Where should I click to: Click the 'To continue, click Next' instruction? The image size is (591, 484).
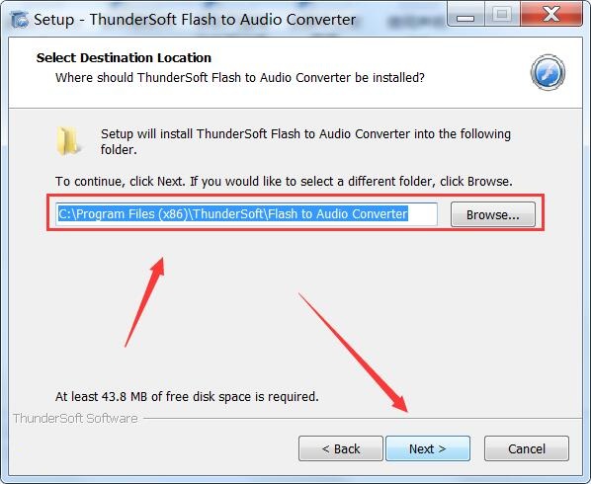(x=284, y=182)
